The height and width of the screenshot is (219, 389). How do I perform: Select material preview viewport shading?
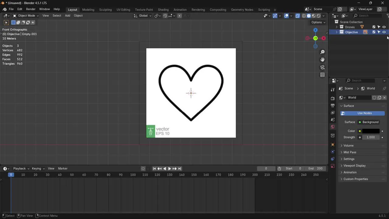(314, 16)
